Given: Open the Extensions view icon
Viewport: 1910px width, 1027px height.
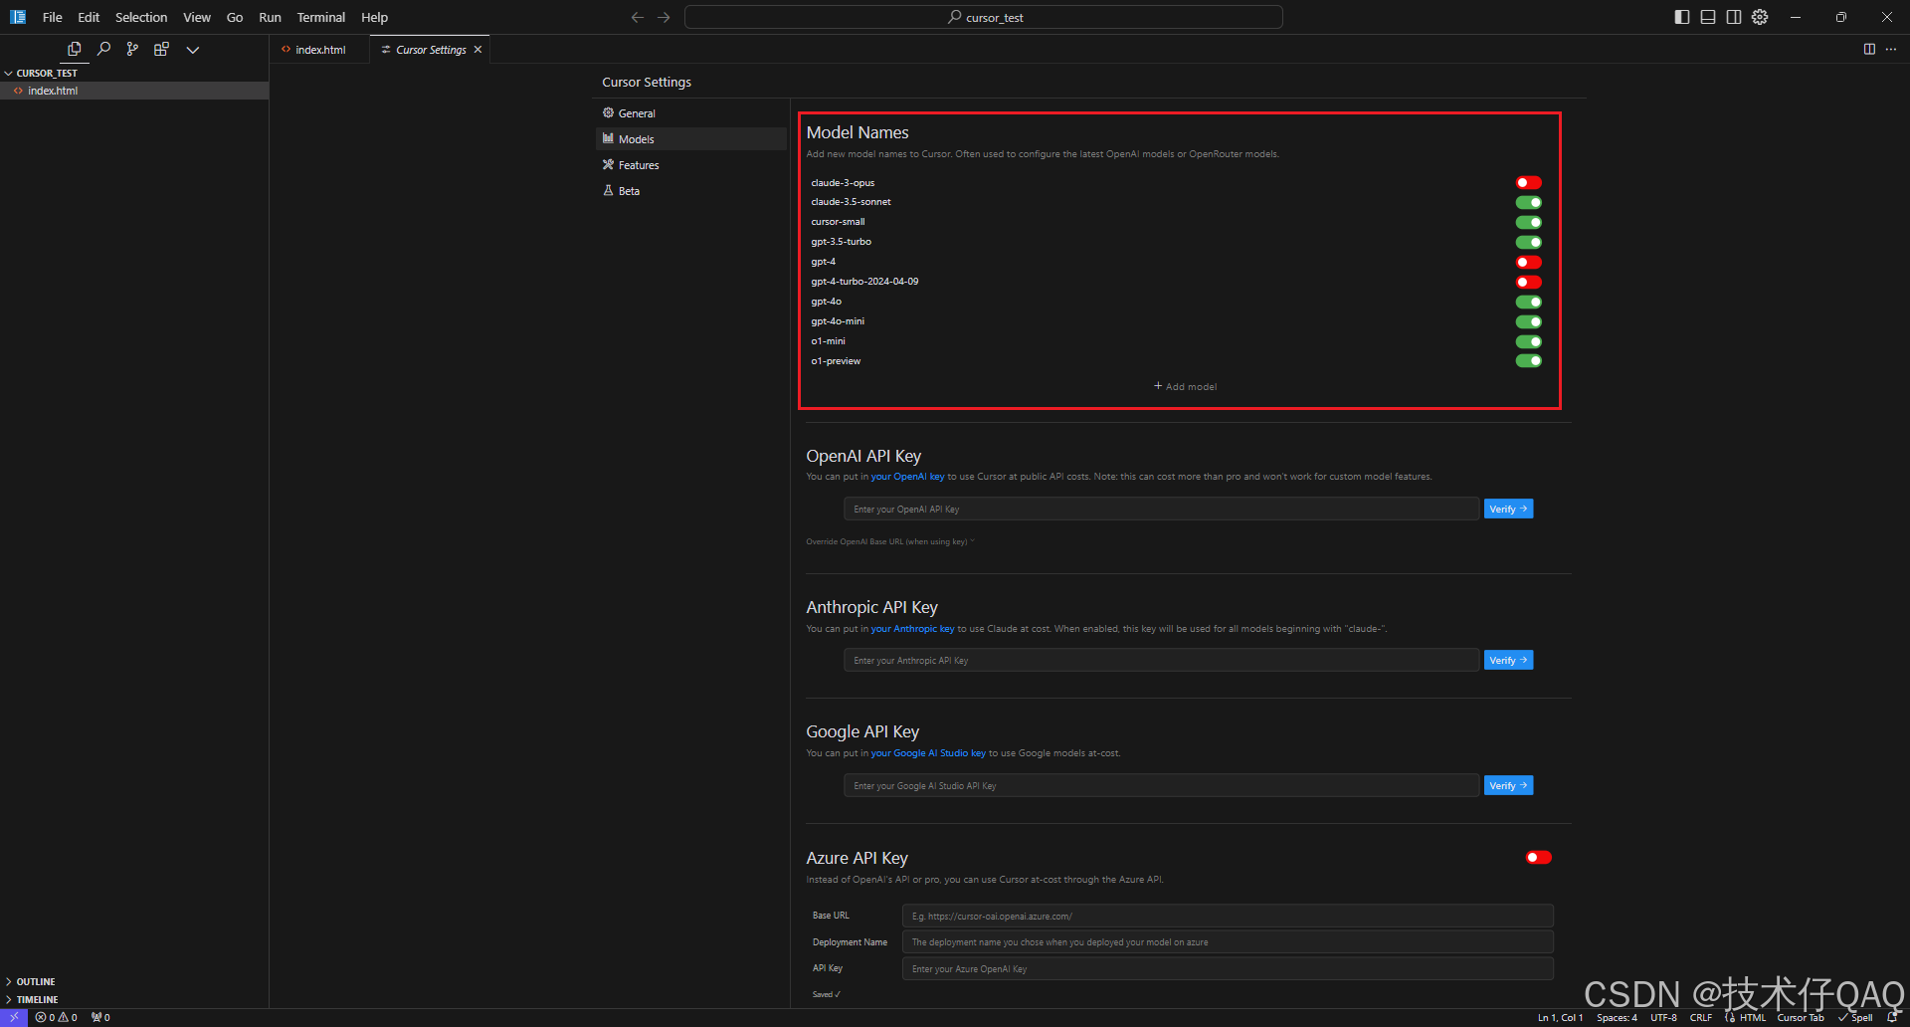Looking at the screenshot, I should pos(161,49).
